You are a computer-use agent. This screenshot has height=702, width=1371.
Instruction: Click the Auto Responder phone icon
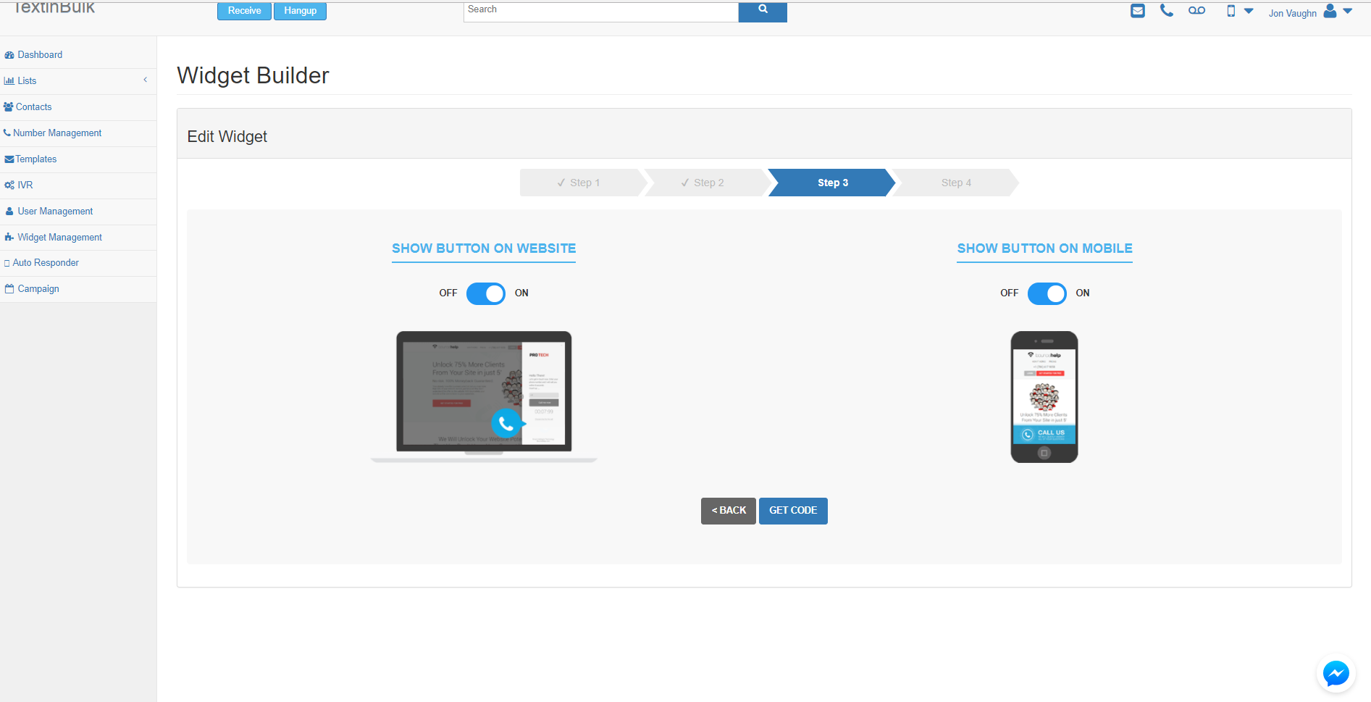pos(7,263)
